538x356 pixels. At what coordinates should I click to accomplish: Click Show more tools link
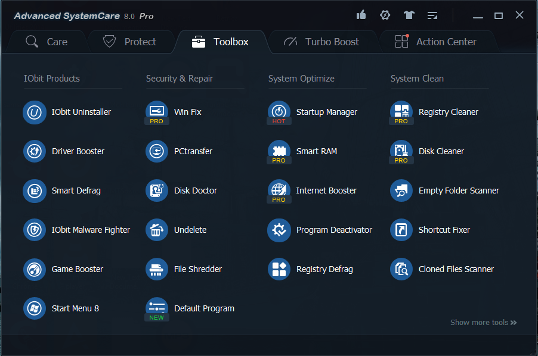click(484, 323)
